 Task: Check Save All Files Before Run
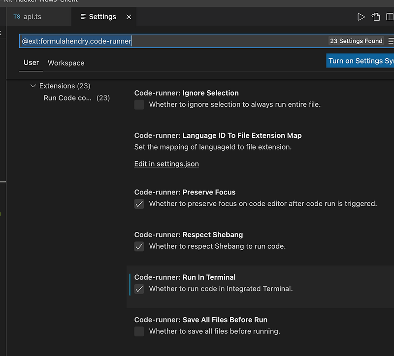coord(139,331)
